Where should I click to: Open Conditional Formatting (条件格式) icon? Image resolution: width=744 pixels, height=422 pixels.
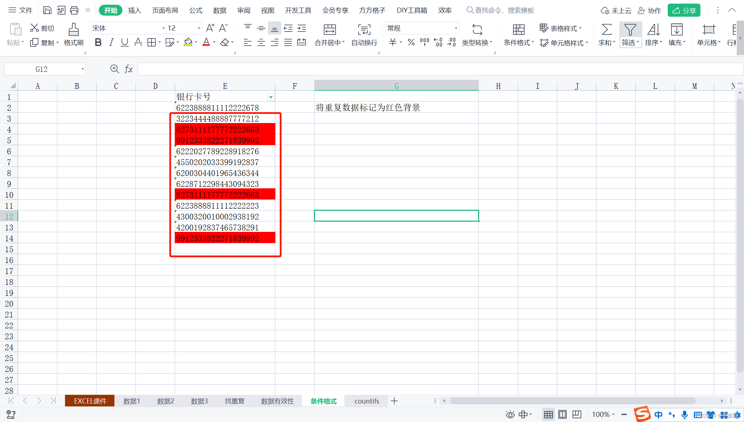coord(518,30)
